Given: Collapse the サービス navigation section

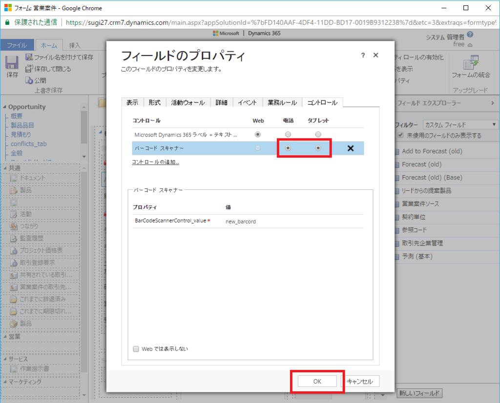Looking at the screenshot, I should point(5,359).
